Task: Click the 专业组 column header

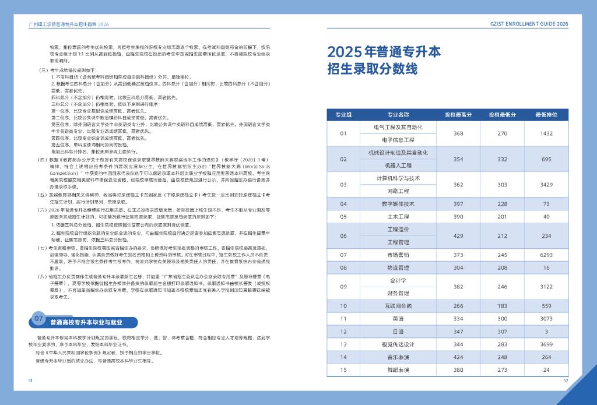Action: tap(343, 115)
